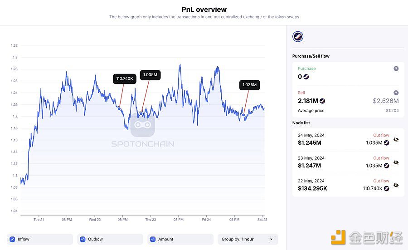Uncheck the Inflow checkbox
This screenshot has width=408, height=250.
click(x=12, y=239)
